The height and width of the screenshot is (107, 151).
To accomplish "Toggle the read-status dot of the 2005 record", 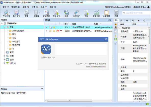I will click(46, 27).
